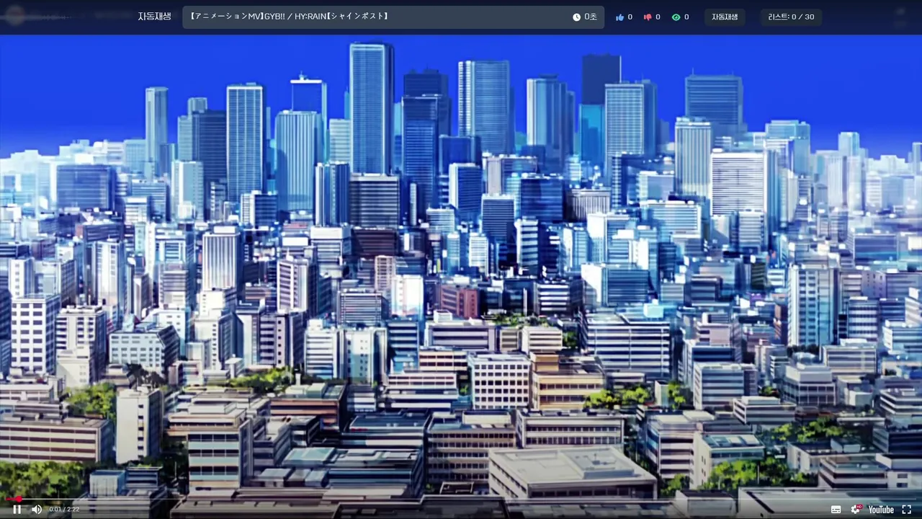Image resolution: width=922 pixels, height=519 pixels.
Task: Open video on YouTube logo
Action: point(881,510)
